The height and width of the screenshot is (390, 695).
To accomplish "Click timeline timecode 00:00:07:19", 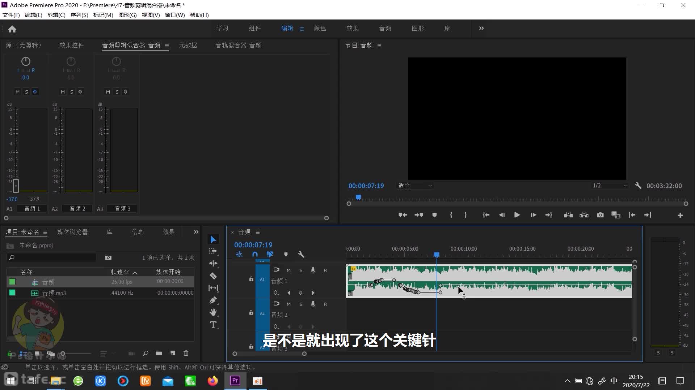I will tap(253, 245).
